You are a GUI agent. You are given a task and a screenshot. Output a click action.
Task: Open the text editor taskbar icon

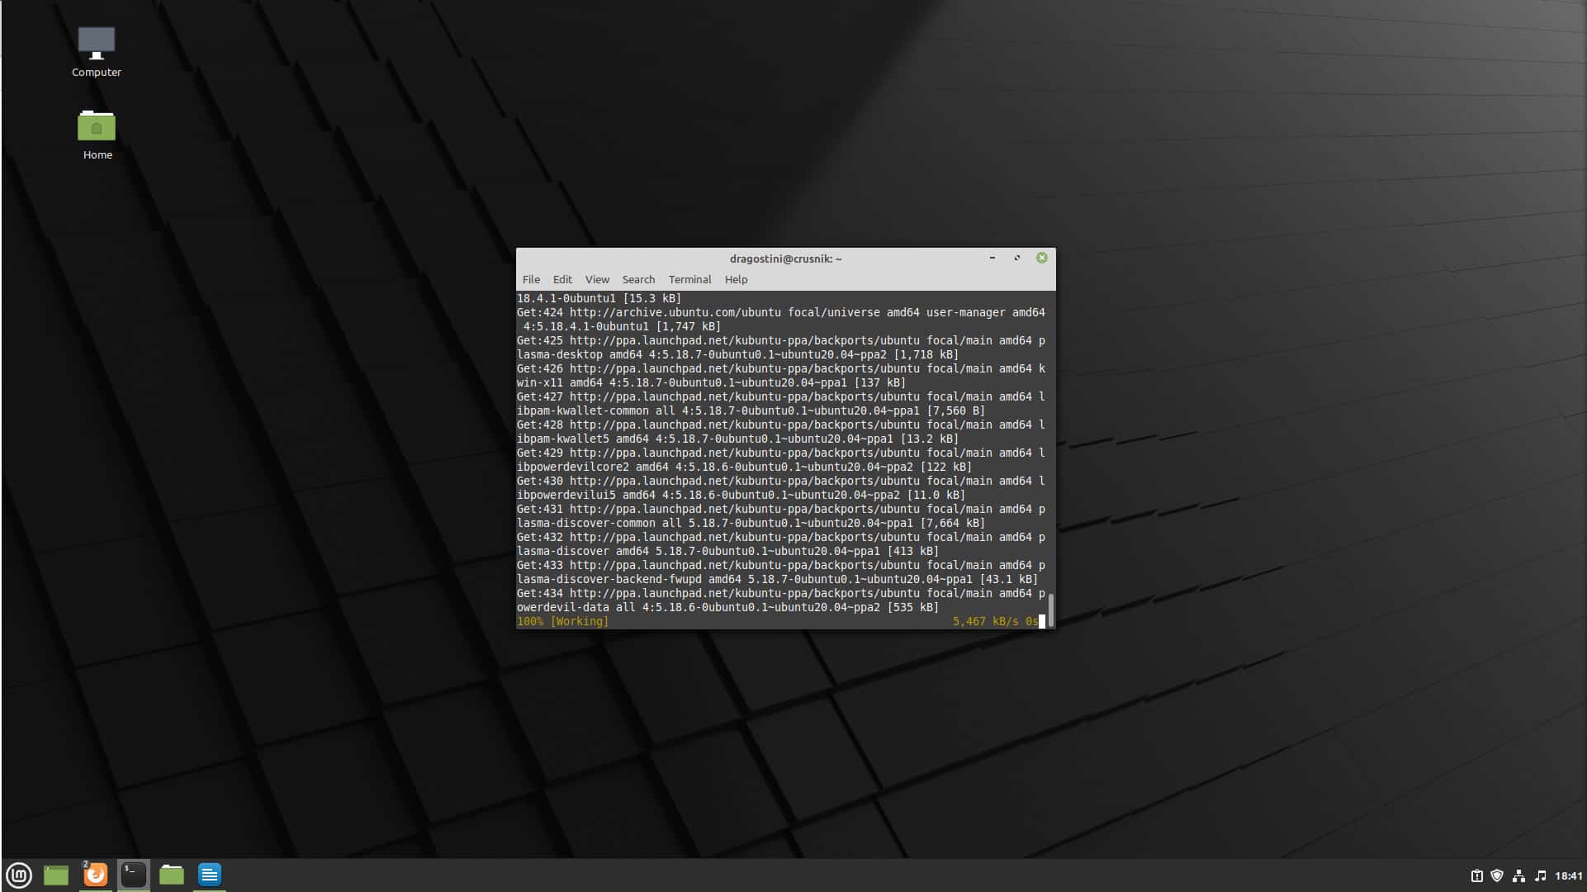tap(209, 875)
